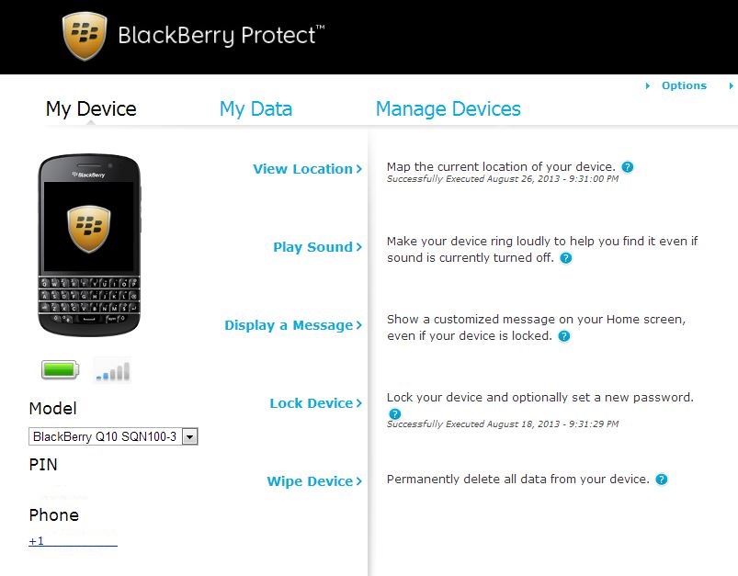Switch to the Manage Devices tab
Image resolution: width=738 pixels, height=576 pixels.
pyautogui.click(x=448, y=108)
